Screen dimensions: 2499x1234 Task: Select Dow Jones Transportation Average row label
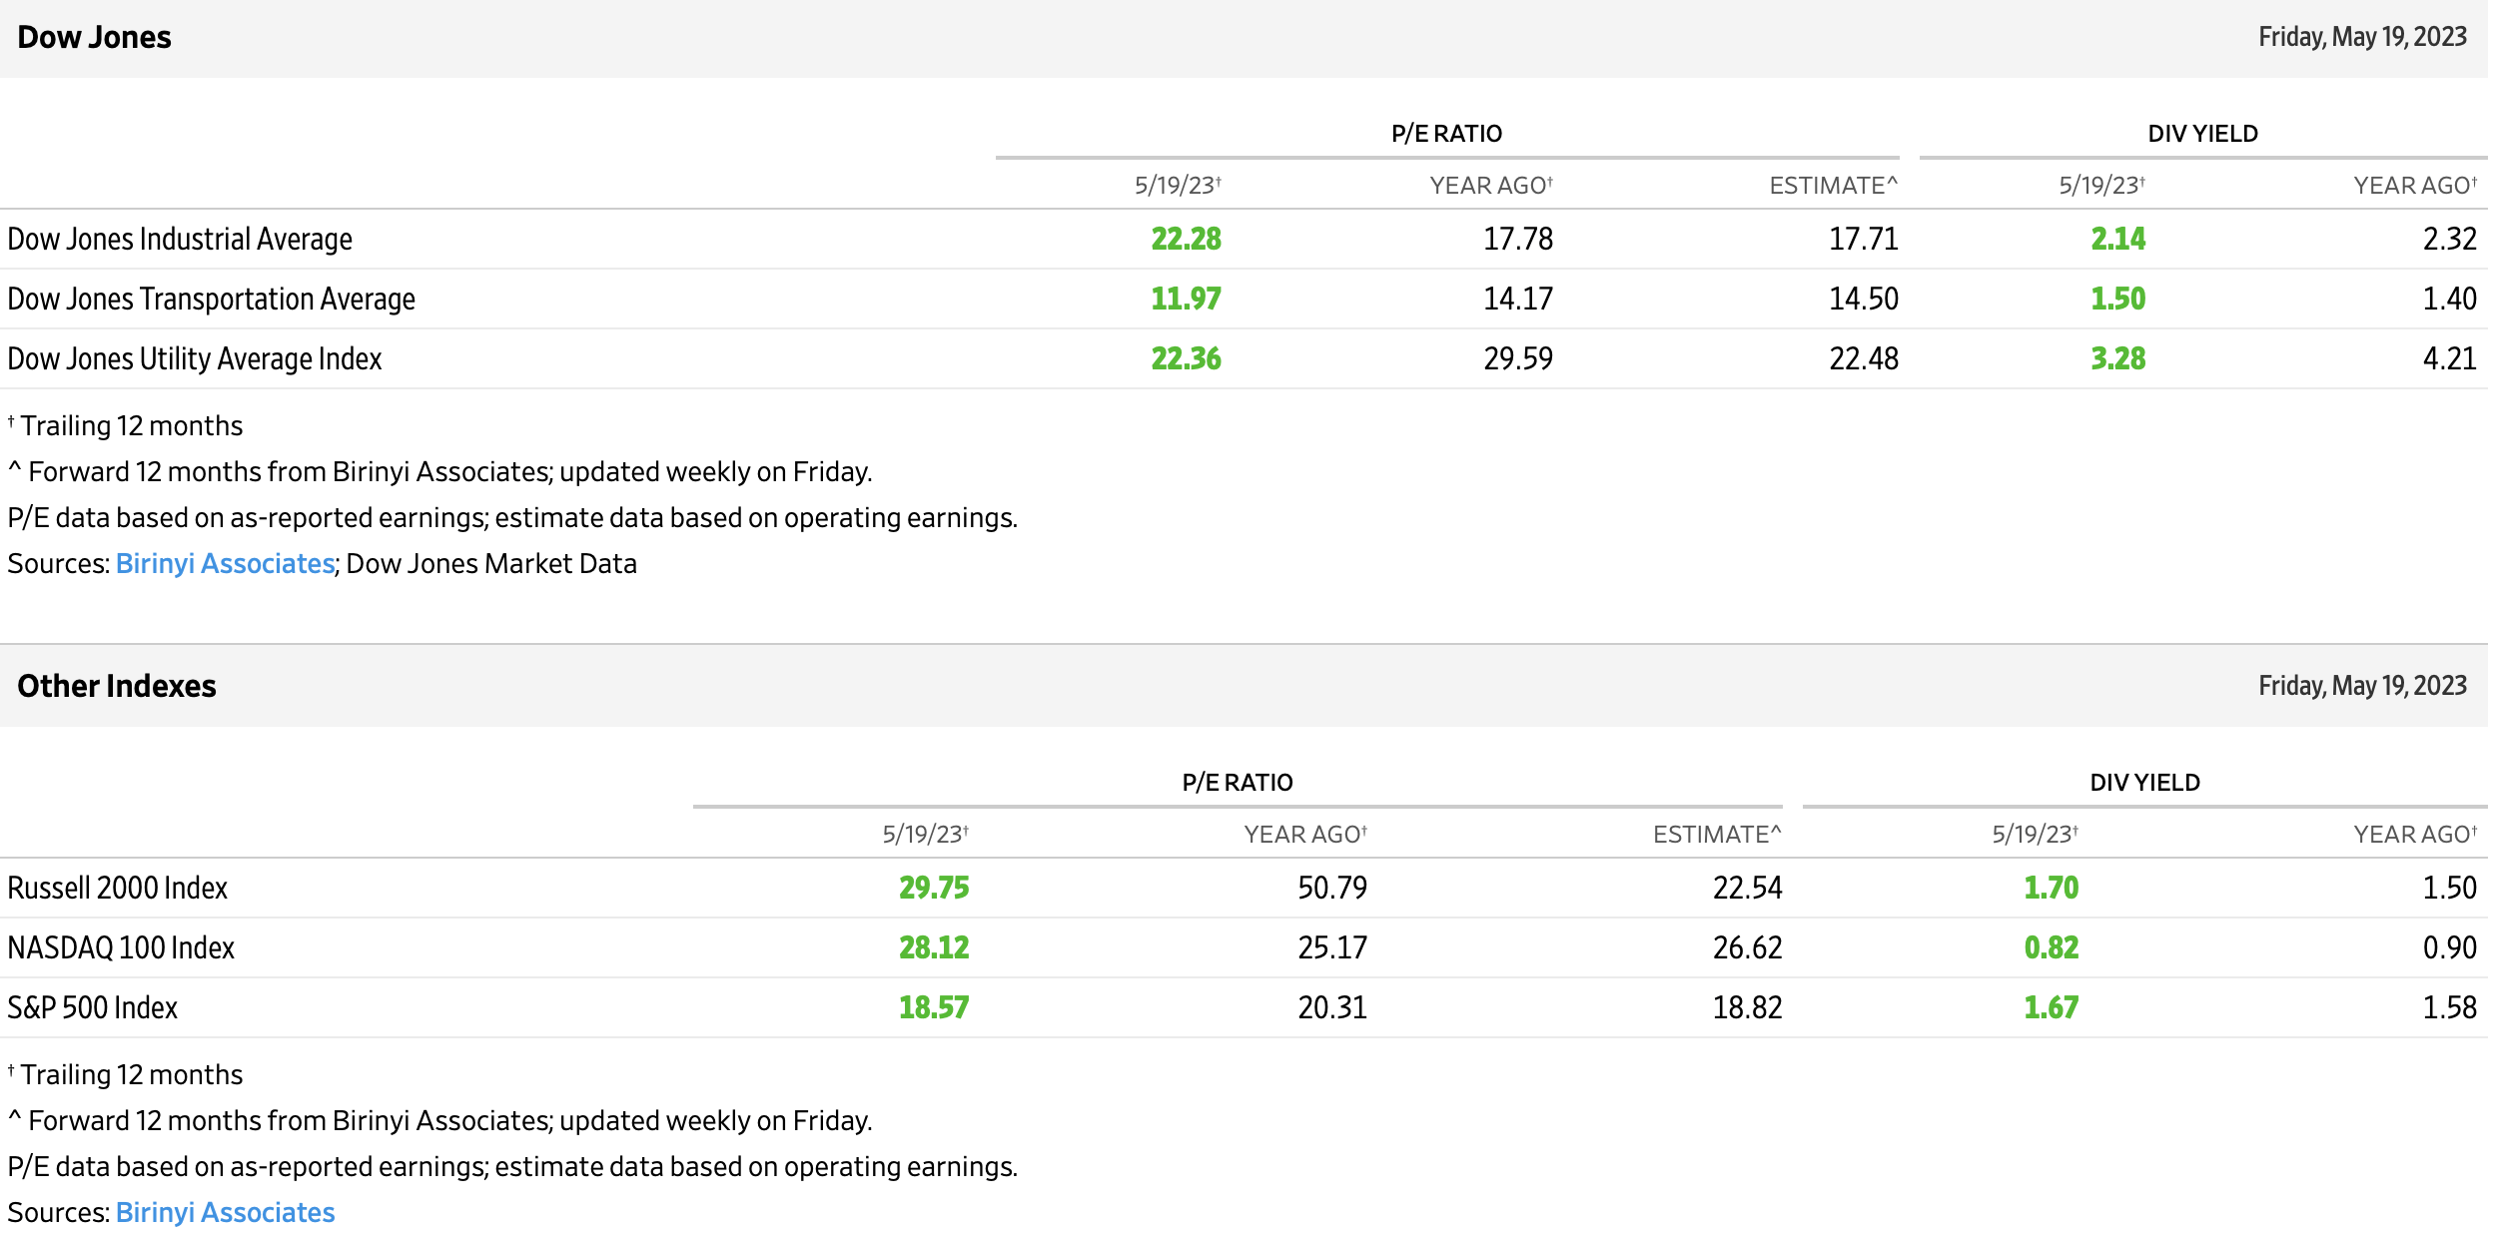tap(211, 299)
